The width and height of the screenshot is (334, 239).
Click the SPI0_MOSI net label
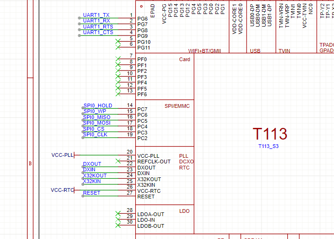click(x=97, y=123)
